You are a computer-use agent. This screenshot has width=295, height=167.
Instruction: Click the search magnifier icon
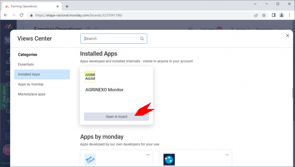tap(142, 39)
